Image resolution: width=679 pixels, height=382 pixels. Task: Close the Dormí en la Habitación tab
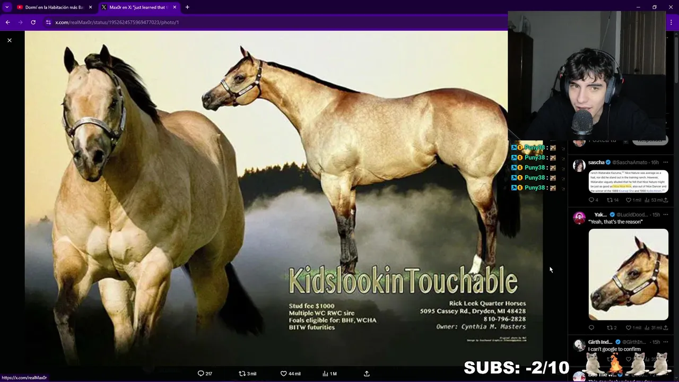tap(90, 7)
